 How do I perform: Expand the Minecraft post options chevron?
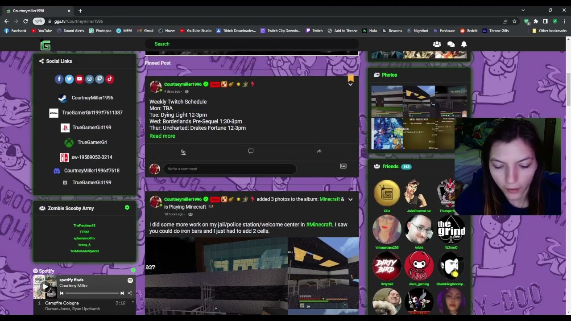350,199
